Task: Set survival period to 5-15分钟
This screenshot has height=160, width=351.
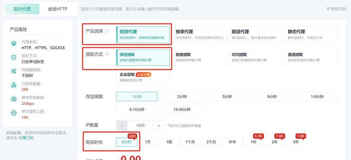Action: (137, 110)
